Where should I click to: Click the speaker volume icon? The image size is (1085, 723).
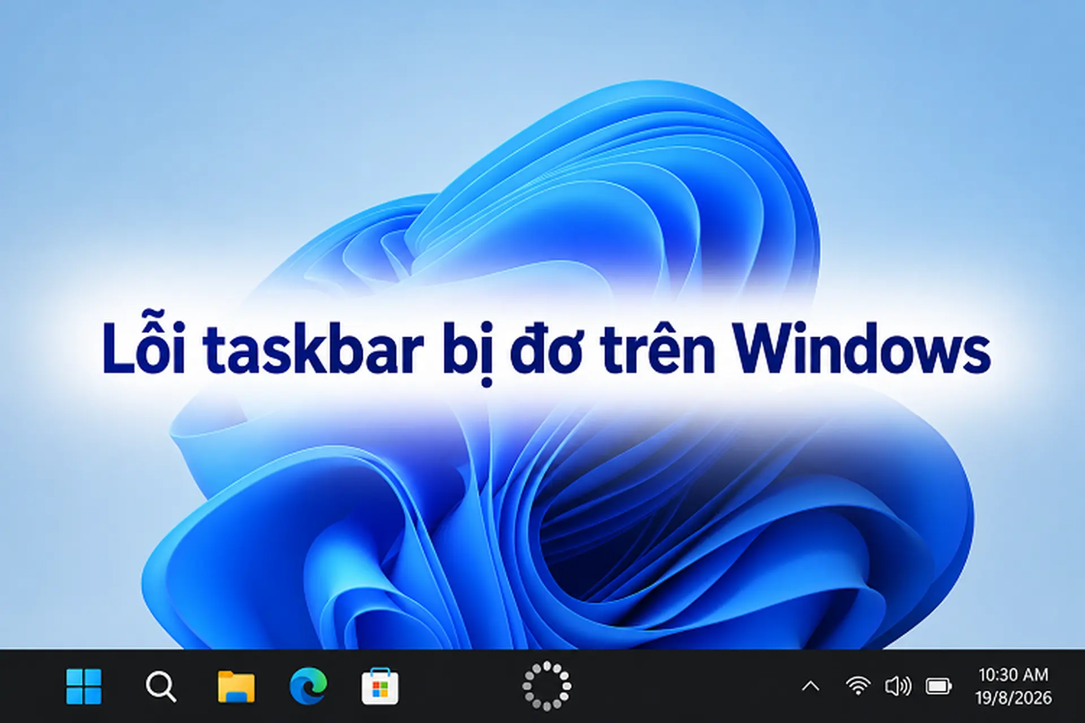(x=898, y=686)
